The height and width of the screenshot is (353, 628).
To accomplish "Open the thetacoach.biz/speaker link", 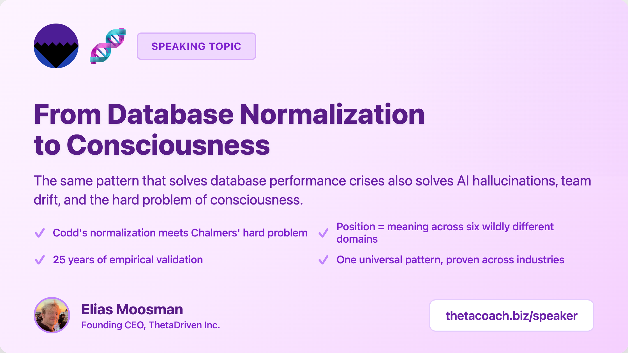I will 511,316.
